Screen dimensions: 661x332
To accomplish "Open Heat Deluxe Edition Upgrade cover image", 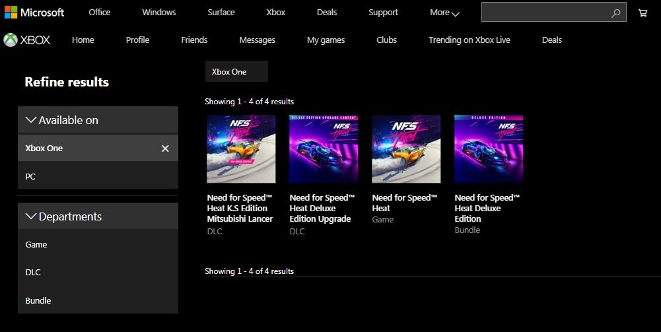I will pyautogui.click(x=324, y=149).
